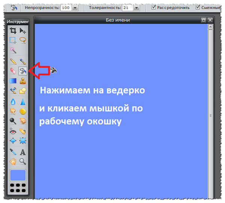Click the paint bucket icon in the options bar
The height and width of the screenshot is (203, 225).
pos(14,7)
